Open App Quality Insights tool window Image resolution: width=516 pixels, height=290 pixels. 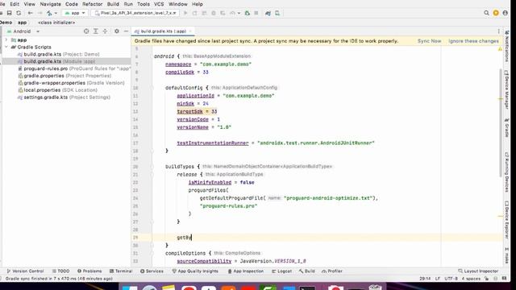[195, 271]
